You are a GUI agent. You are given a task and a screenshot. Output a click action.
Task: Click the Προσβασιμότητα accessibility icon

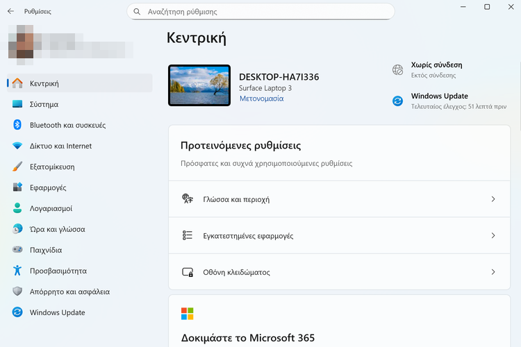point(17,271)
